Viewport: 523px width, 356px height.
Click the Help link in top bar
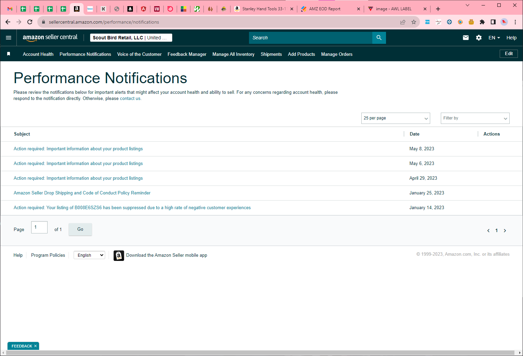point(511,38)
